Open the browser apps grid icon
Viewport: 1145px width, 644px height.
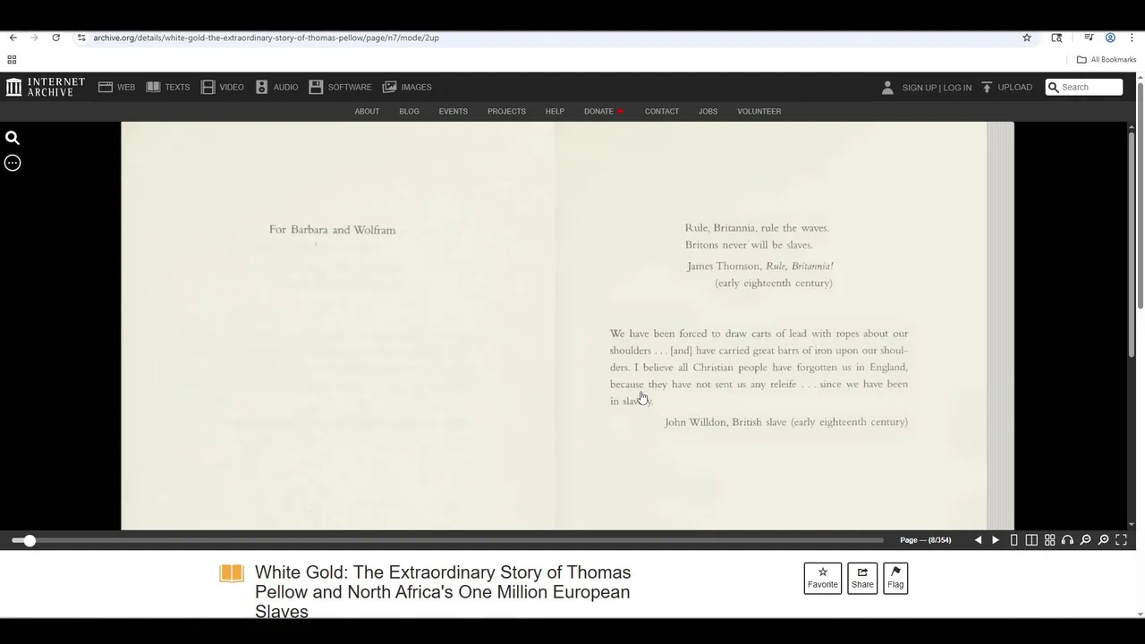click(12, 60)
